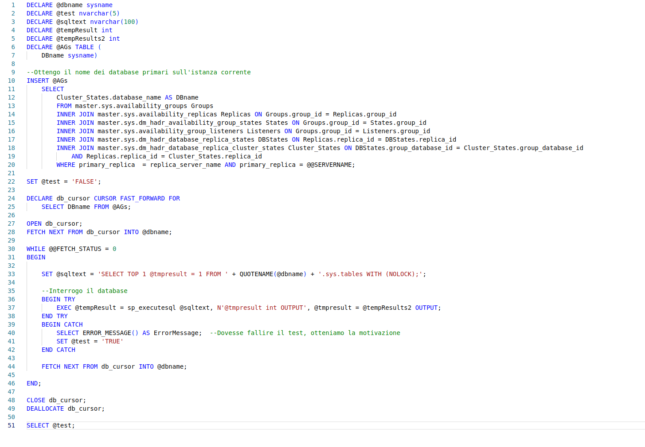This screenshot has height=447, width=645.
Task: Place cursor on @@FETCH_STATUS in WHILE condition
Action: pyautogui.click(x=75, y=249)
